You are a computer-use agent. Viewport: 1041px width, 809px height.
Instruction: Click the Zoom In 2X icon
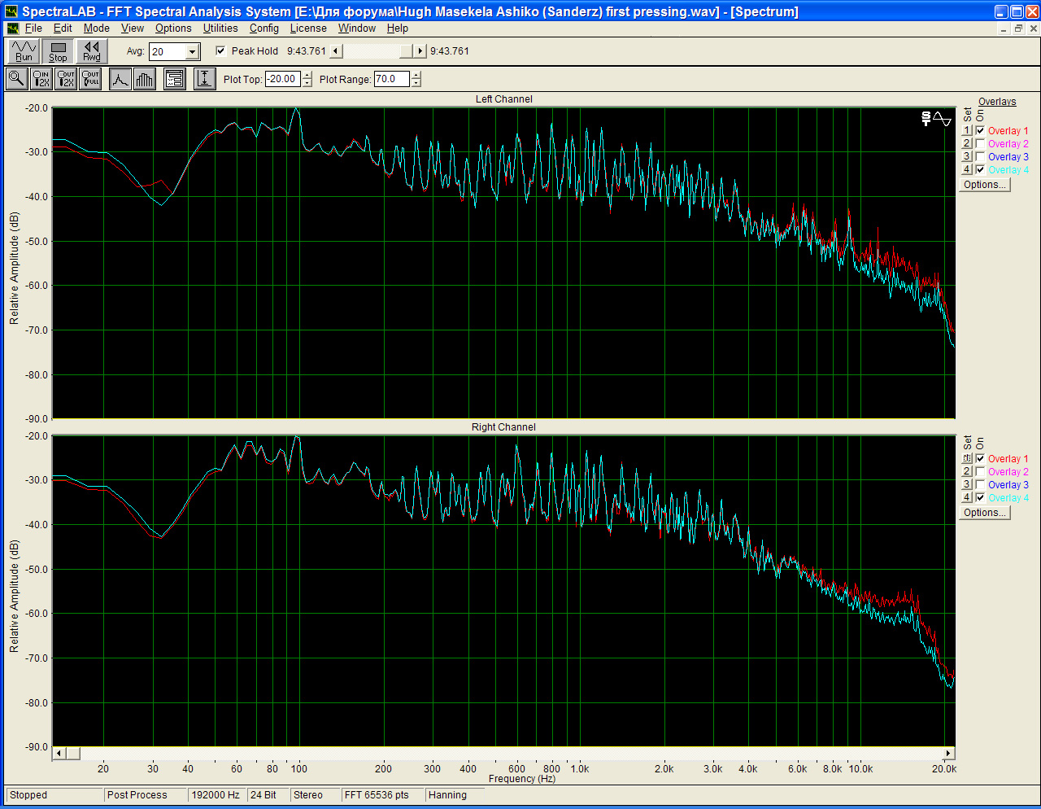click(41, 79)
